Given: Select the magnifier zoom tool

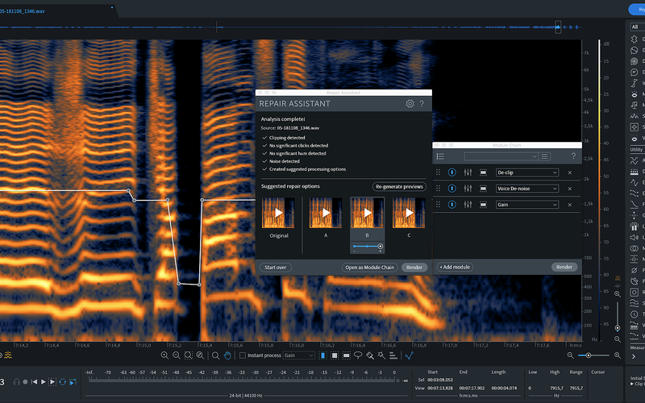Looking at the screenshot, I should coord(215,355).
